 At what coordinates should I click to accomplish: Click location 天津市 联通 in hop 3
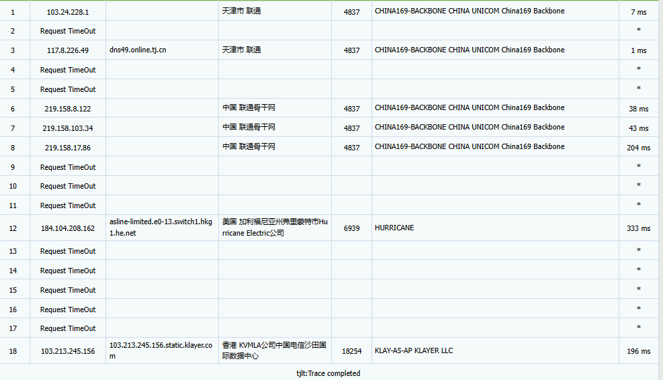241,50
